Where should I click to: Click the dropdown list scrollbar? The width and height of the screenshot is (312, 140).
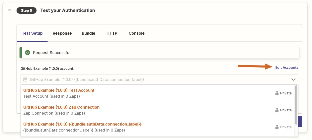click(x=296, y=105)
